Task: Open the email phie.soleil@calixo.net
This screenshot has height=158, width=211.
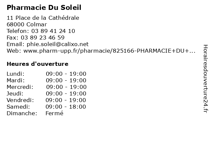Action: coord(58,44)
